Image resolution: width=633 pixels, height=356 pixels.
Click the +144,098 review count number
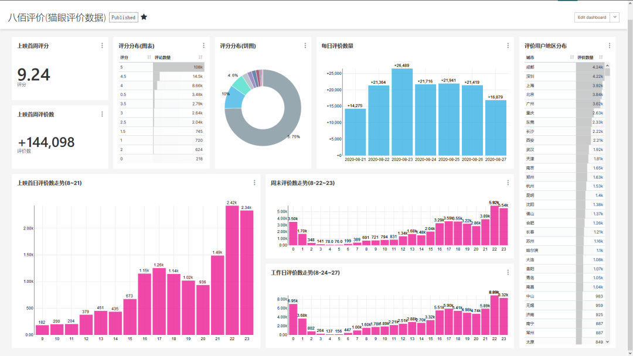tap(46, 142)
